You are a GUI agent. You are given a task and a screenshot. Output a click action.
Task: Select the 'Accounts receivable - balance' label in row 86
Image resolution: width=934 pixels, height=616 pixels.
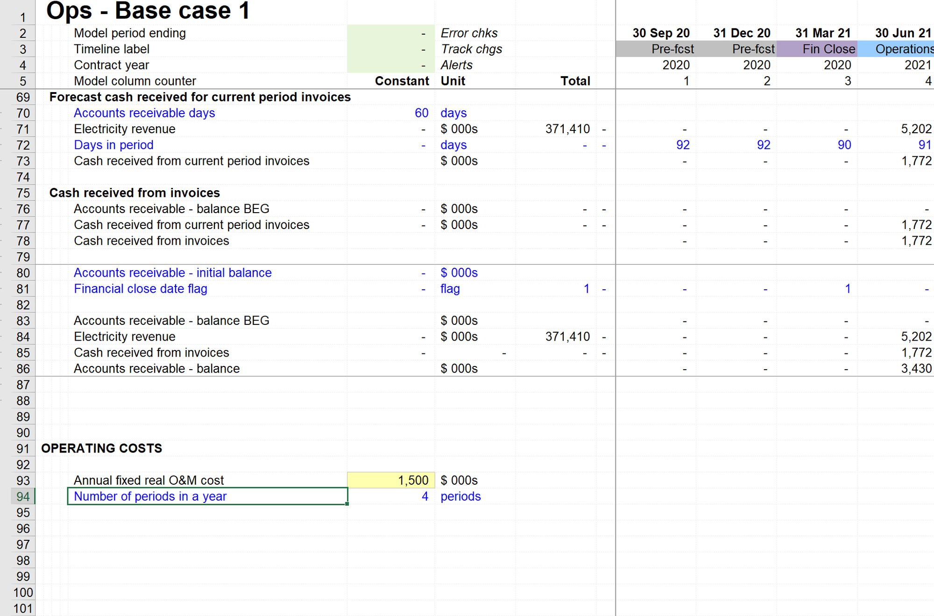click(x=156, y=369)
